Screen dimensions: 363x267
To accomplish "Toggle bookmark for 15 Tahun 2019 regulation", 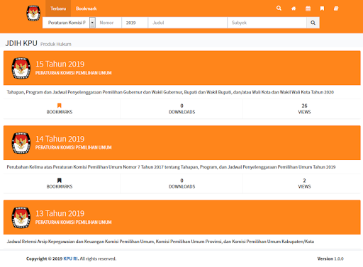I will tap(60, 106).
